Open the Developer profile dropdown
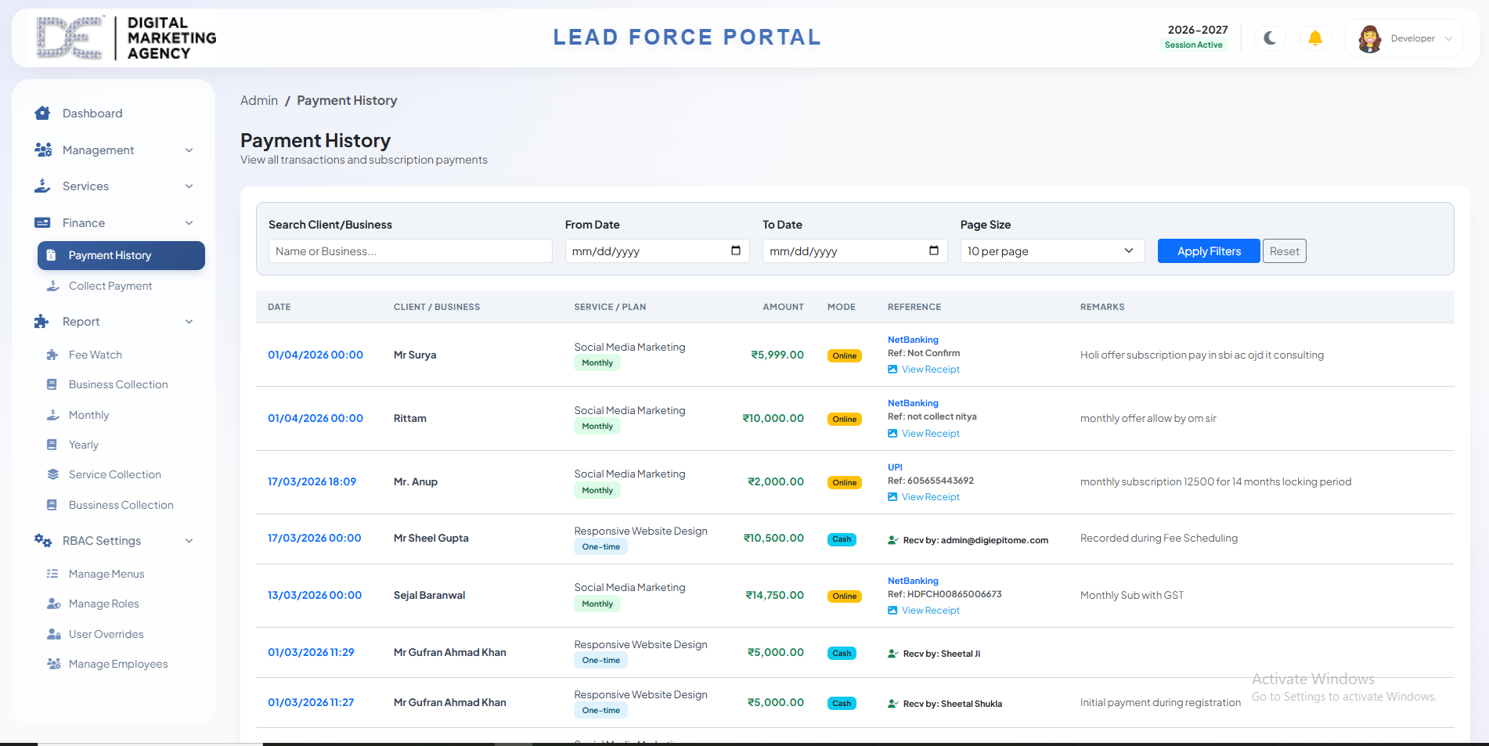Image resolution: width=1489 pixels, height=746 pixels. pyautogui.click(x=1404, y=38)
